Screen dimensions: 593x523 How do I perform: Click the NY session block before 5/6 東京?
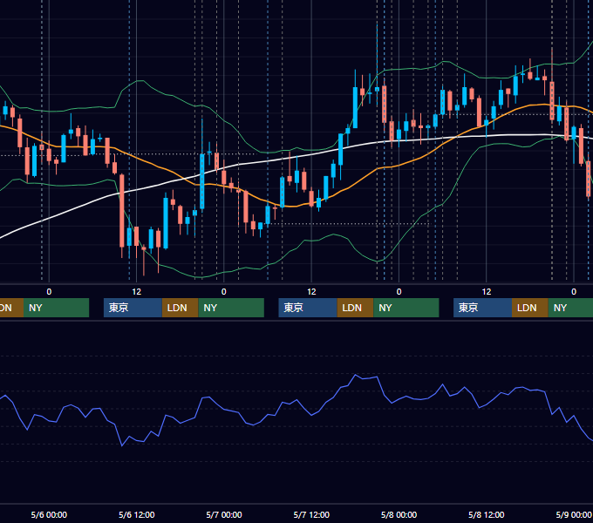point(56,308)
